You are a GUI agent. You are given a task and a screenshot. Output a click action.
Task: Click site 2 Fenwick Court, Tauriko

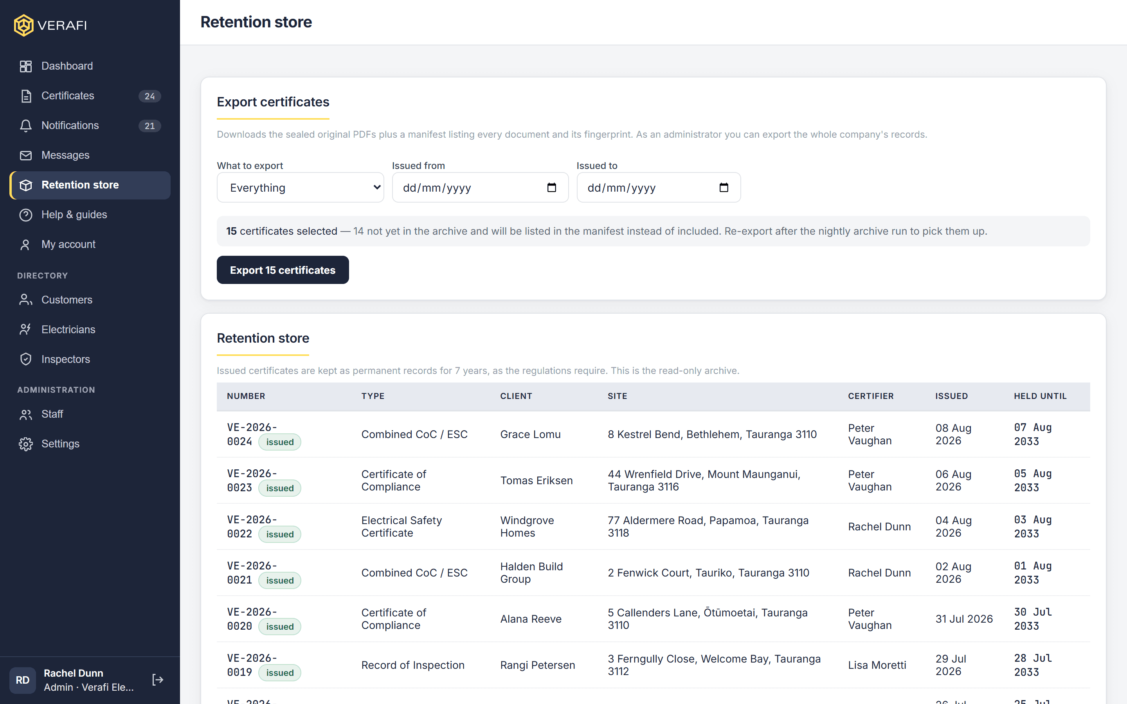click(708, 573)
